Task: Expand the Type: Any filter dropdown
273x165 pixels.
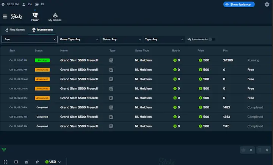Action: pyautogui.click(x=163, y=39)
